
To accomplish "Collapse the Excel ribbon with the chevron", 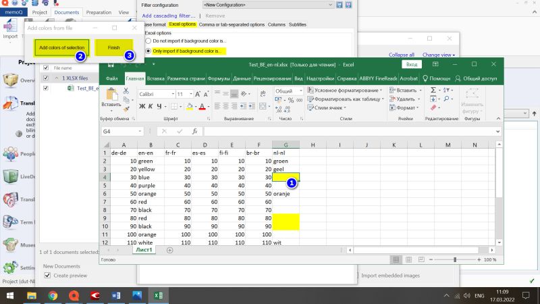I will point(498,119).
